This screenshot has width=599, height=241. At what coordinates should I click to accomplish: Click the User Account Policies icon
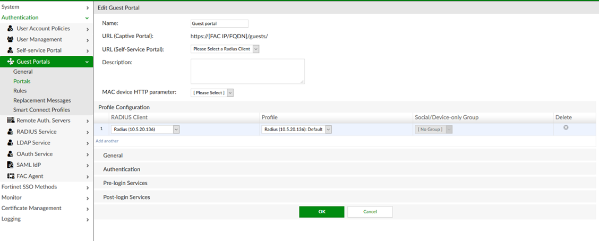11,29
